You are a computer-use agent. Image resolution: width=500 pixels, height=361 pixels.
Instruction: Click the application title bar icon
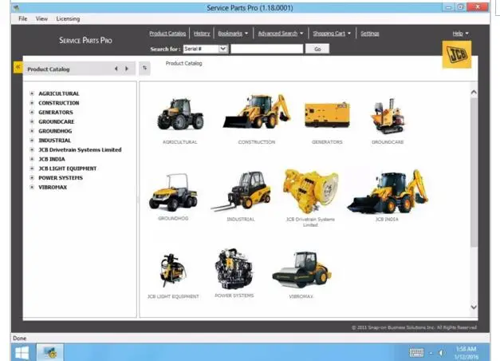16,8
